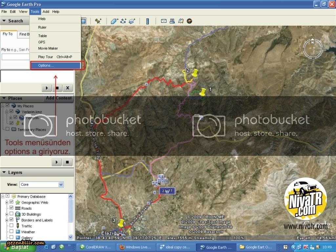Enable the 3D Buildings layer checkbox

[11, 214]
